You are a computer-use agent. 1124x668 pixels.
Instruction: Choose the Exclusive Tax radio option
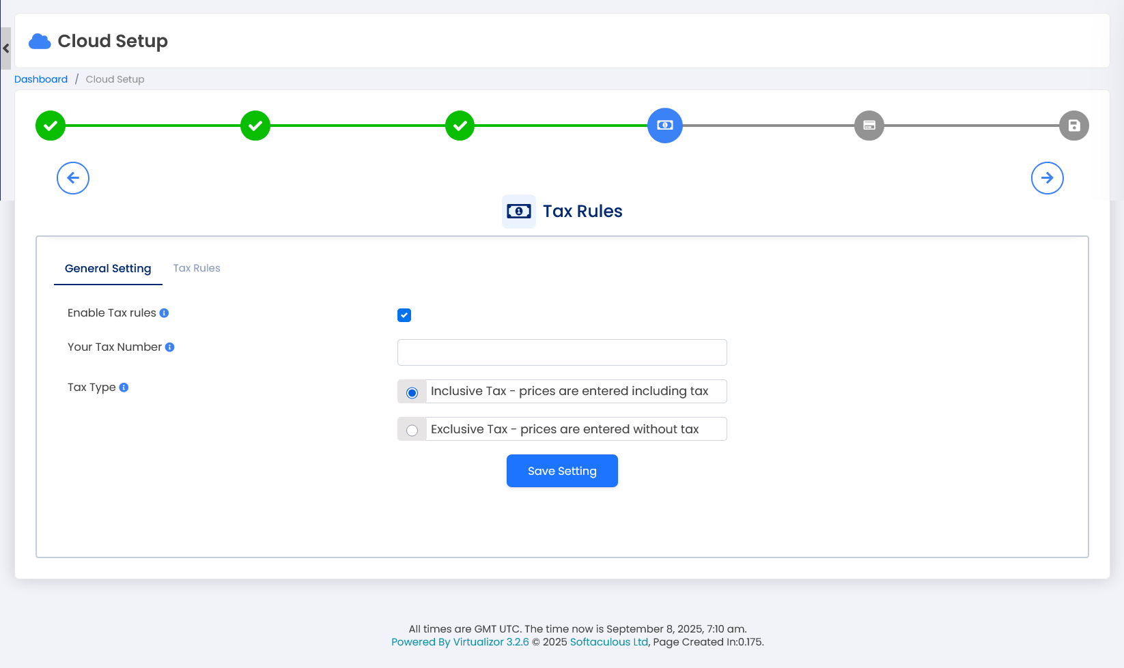click(412, 431)
